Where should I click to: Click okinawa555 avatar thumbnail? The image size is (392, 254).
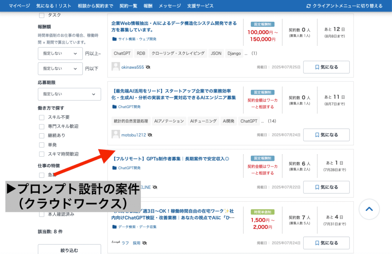point(116,66)
